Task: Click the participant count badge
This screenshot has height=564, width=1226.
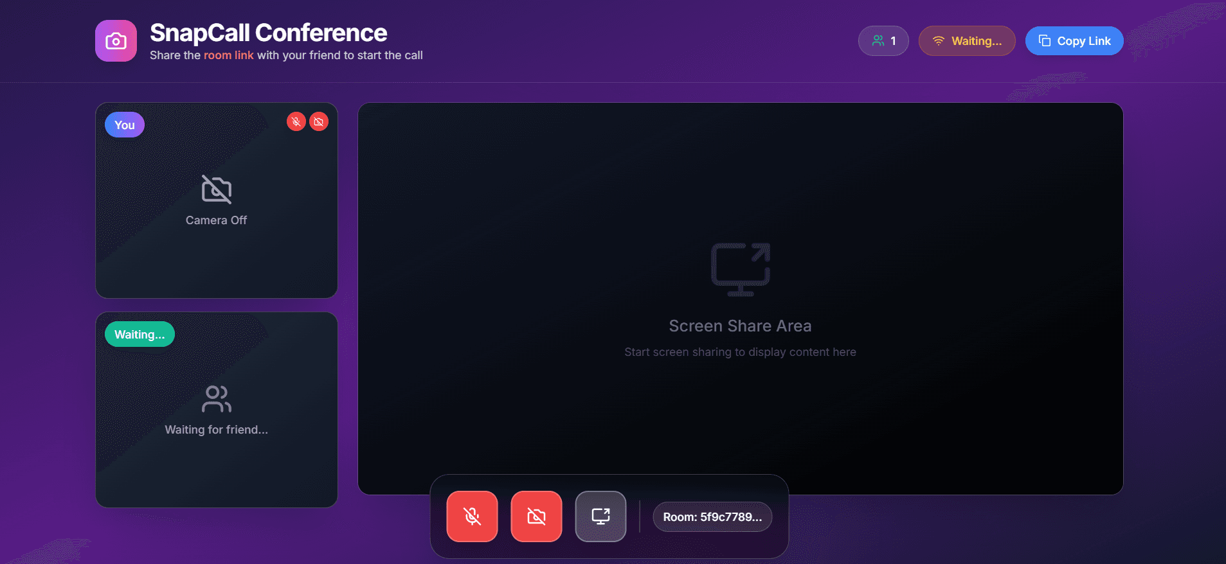Action: tap(883, 41)
